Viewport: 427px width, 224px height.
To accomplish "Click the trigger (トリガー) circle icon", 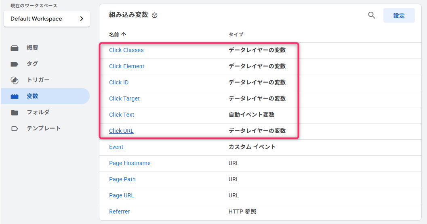I will (x=15, y=80).
